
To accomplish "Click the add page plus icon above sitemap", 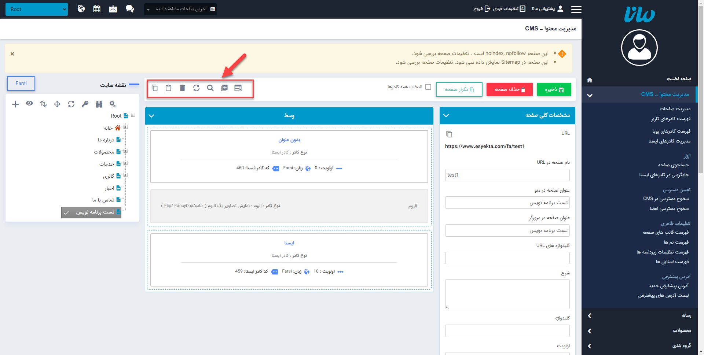I will pyautogui.click(x=15, y=104).
